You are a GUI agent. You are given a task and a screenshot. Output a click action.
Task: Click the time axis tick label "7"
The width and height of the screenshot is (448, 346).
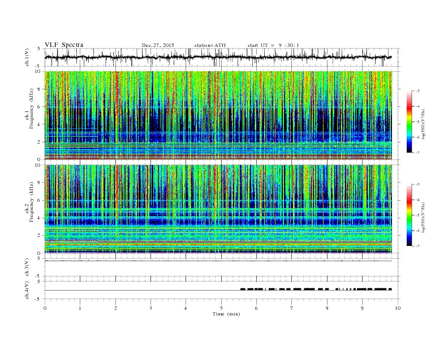point(292,308)
